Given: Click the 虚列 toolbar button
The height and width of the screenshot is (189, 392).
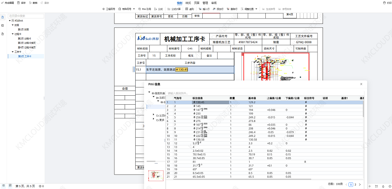Looking at the screenshot, I should coord(190,9).
